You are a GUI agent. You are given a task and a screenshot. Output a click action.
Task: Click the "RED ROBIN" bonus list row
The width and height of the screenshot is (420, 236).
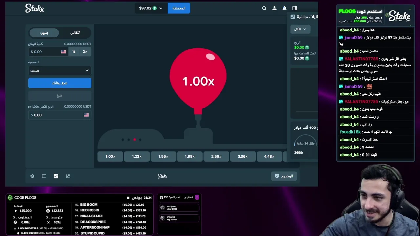(110, 210)
